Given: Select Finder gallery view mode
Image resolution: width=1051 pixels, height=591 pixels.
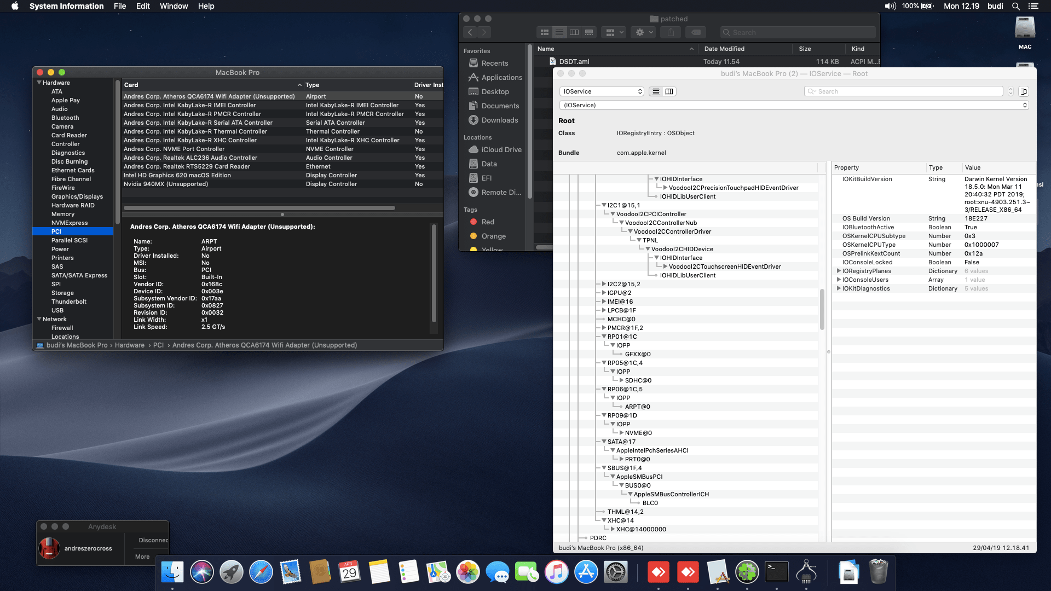Looking at the screenshot, I should pyautogui.click(x=589, y=32).
